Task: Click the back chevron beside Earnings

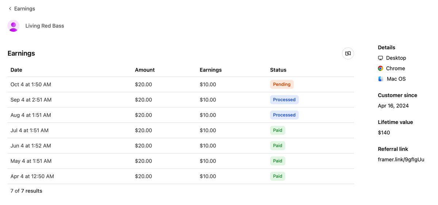Action: tap(10, 9)
